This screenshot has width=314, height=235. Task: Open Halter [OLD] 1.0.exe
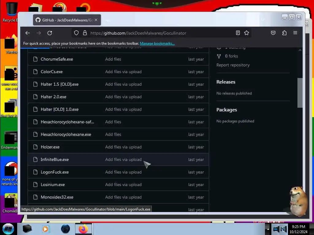[60, 109]
